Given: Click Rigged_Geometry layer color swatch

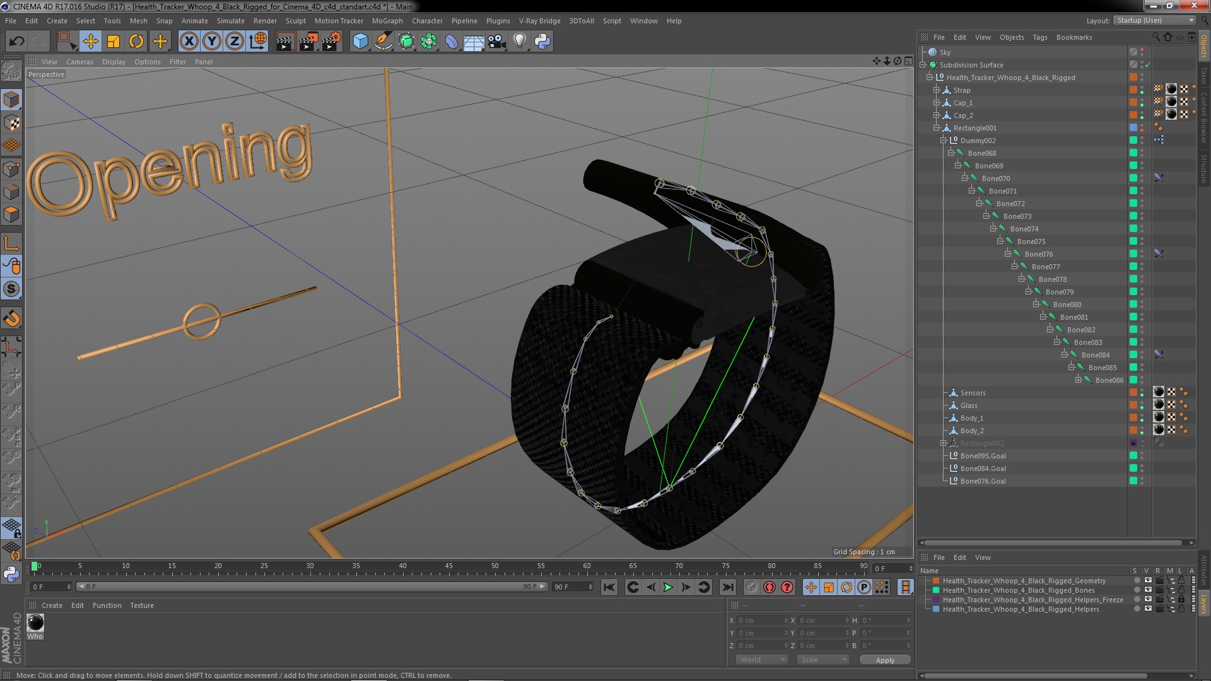Looking at the screenshot, I should pos(936,581).
